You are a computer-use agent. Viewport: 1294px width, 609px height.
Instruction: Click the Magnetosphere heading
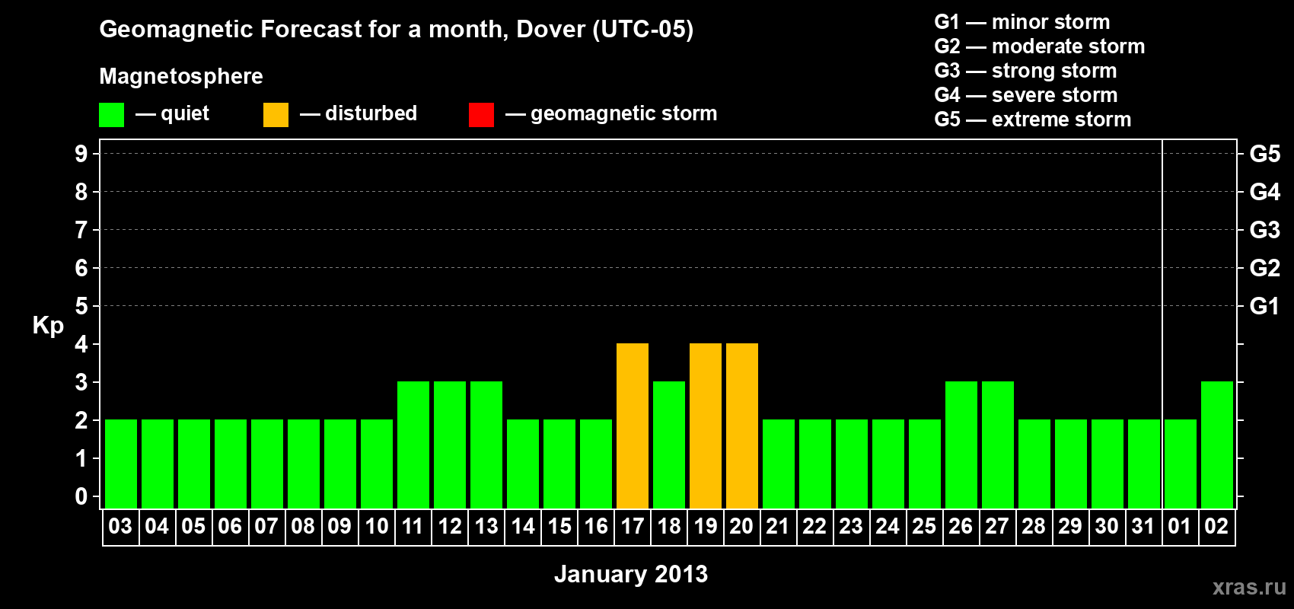point(181,77)
